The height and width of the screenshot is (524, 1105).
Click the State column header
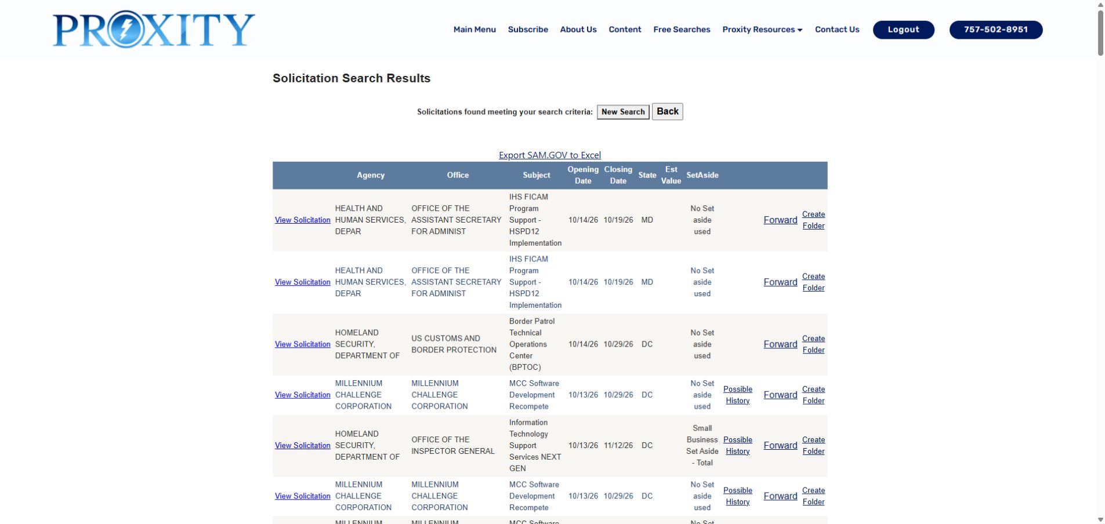coord(647,175)
